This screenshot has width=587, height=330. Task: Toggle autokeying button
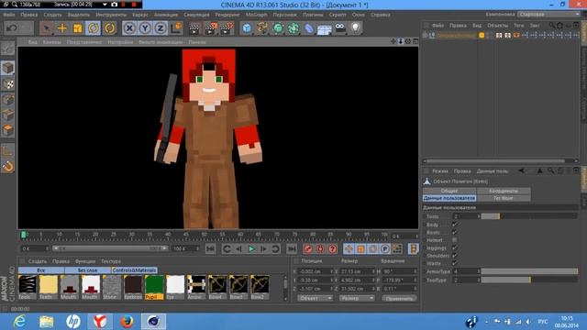320,248
